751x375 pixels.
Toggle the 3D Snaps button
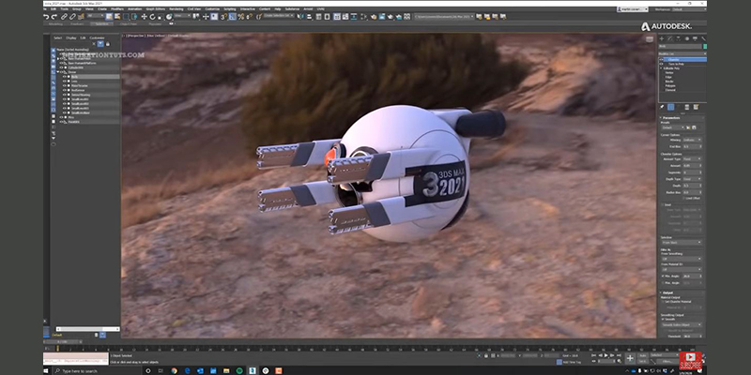pos(223,17)
